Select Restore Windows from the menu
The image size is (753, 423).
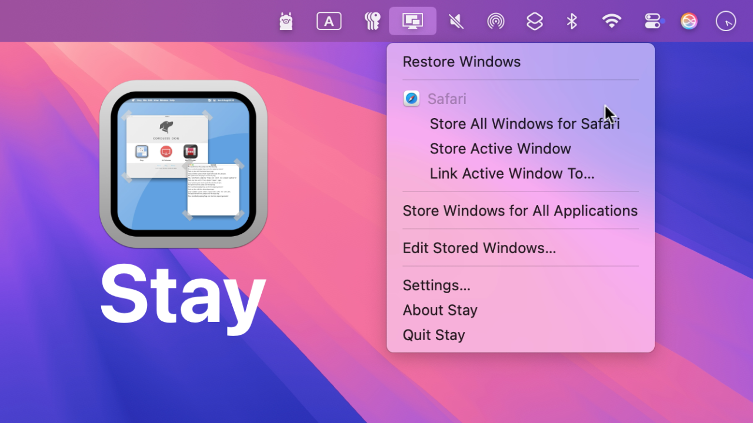[461, 62]
